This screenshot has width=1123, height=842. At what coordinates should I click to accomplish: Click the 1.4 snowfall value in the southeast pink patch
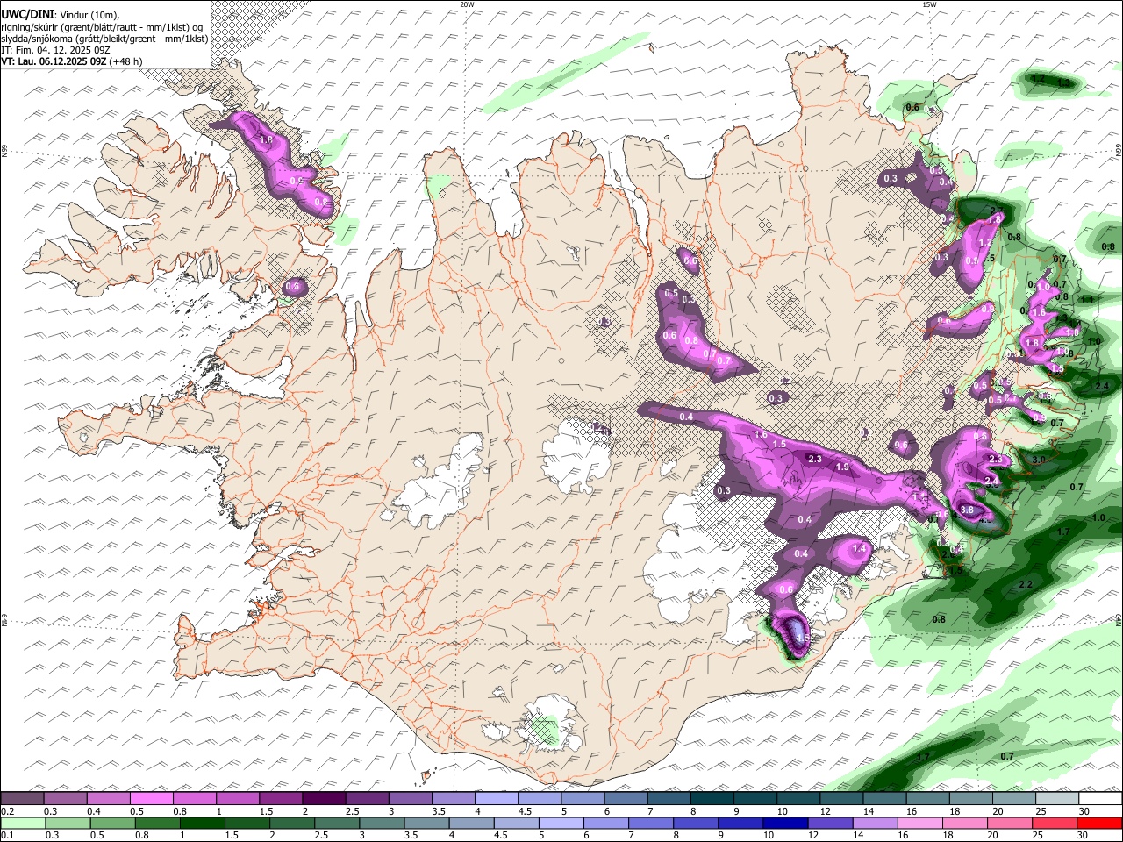(x=859, y=549)
